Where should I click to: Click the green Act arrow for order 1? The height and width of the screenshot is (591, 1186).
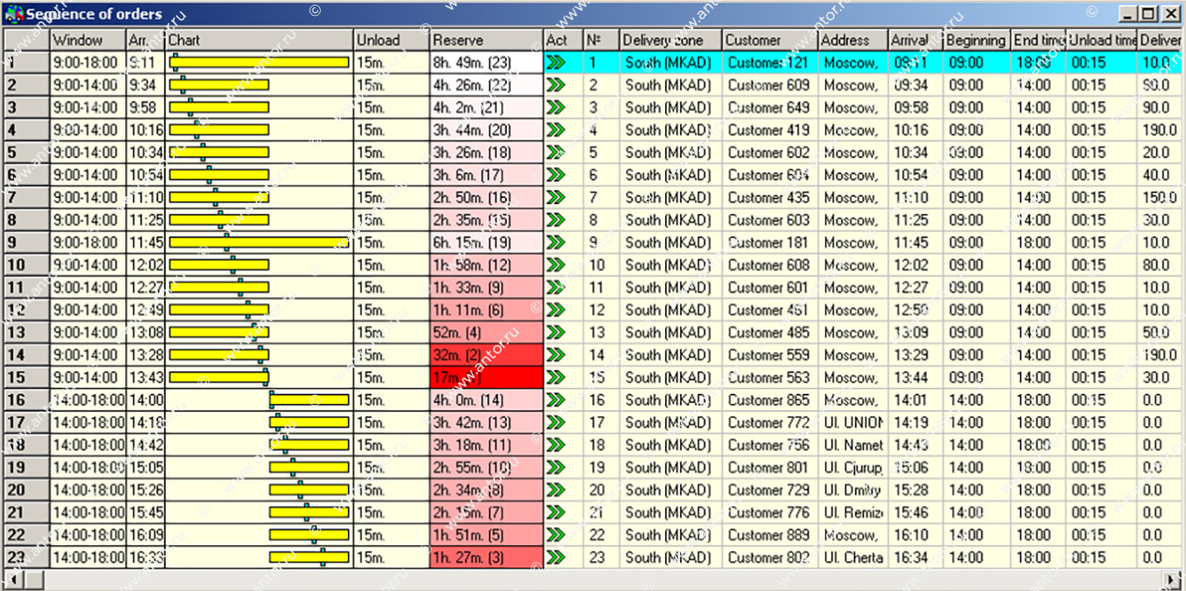click(557, 63)
